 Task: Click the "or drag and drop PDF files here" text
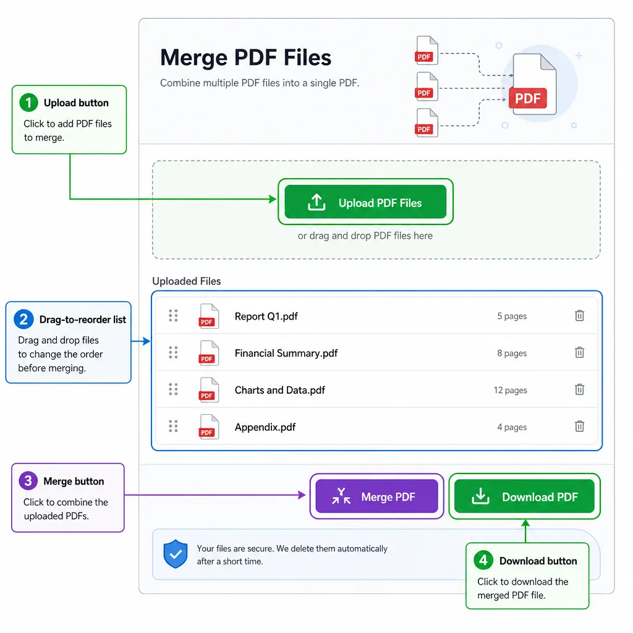coord(365,236)
